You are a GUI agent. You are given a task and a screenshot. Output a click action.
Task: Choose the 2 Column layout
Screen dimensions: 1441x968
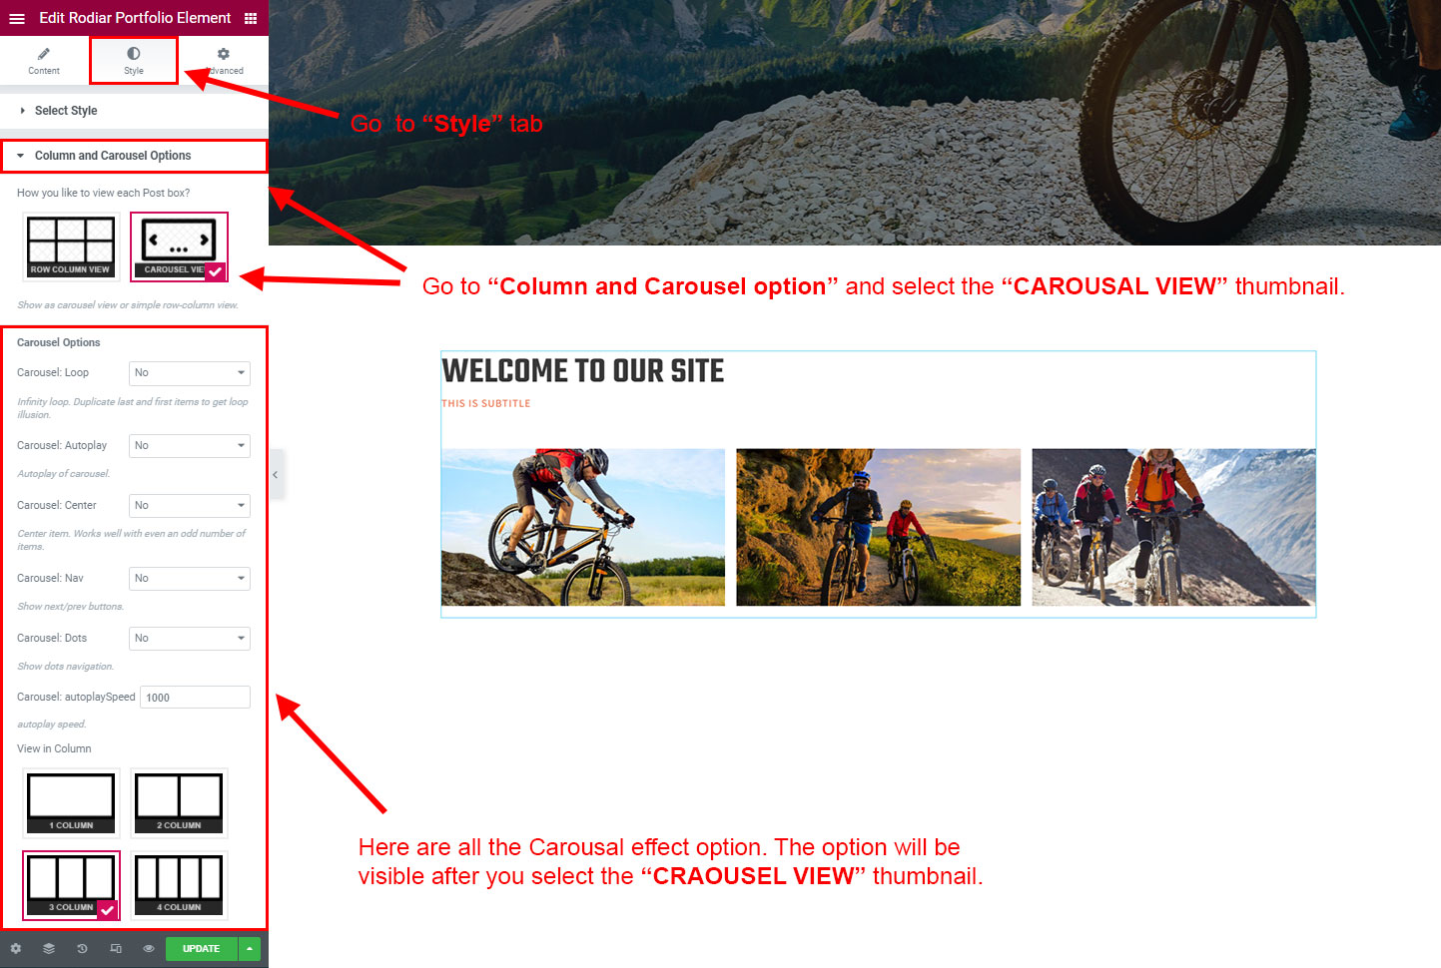pos(179,802)
